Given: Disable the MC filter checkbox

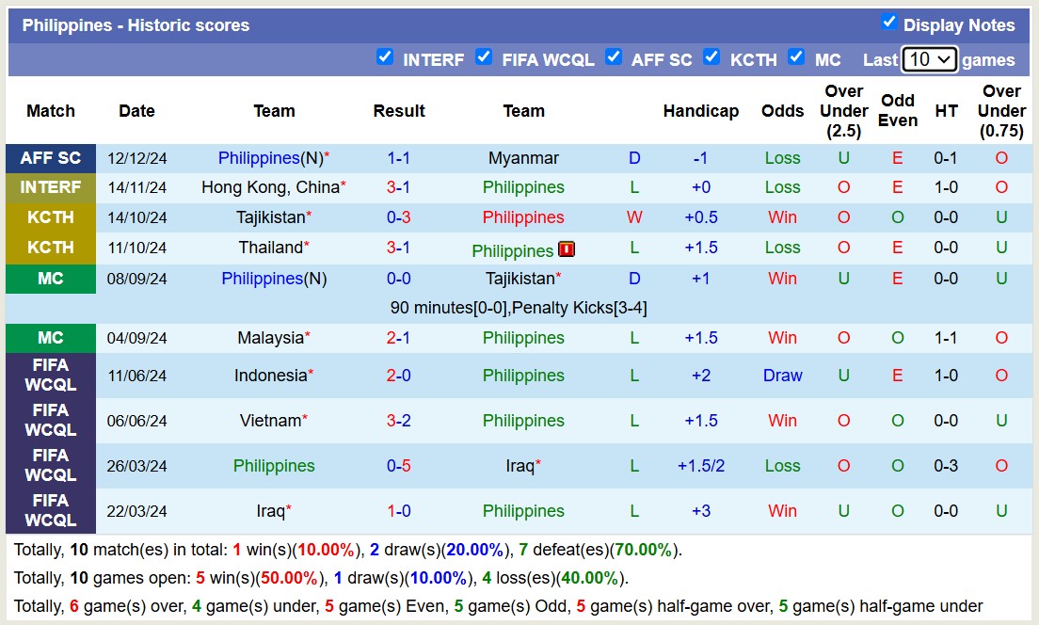Looking at the screenshot, I should (796, 57).
